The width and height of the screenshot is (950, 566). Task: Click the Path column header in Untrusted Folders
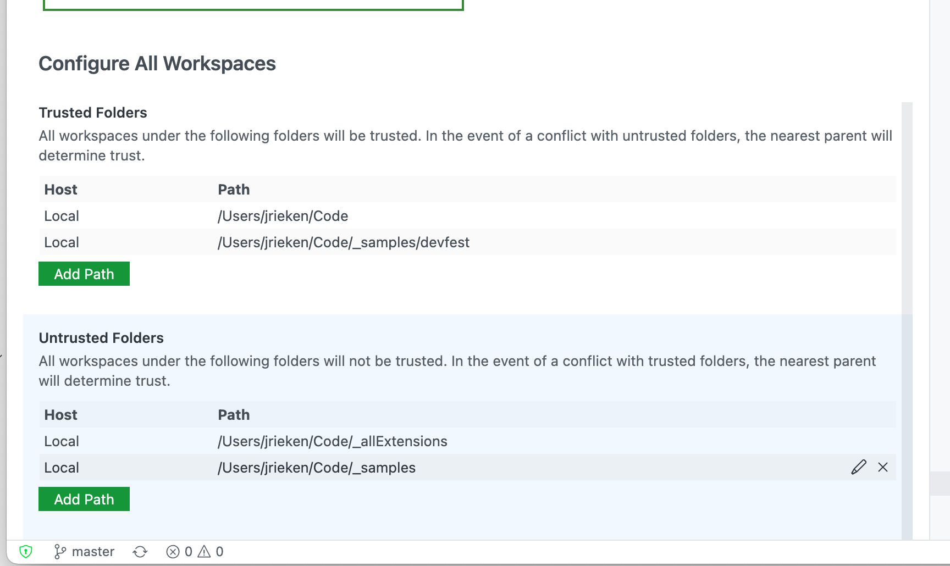tap(234, 414)
